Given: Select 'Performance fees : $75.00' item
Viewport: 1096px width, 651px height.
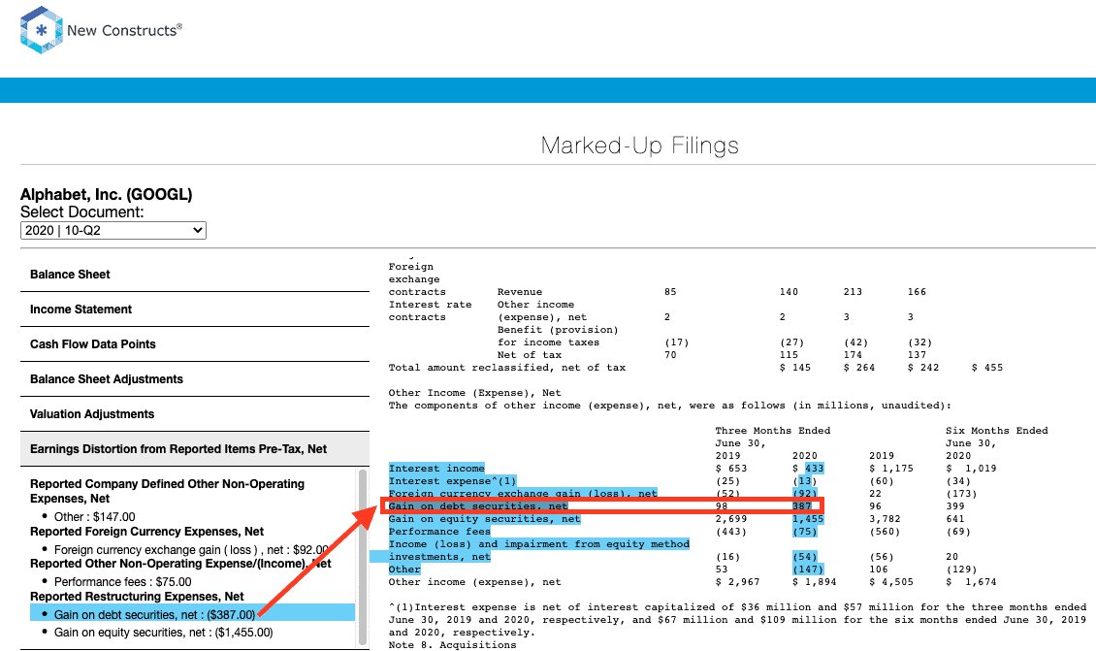Looking at the screenshot, I should [122, 582].
